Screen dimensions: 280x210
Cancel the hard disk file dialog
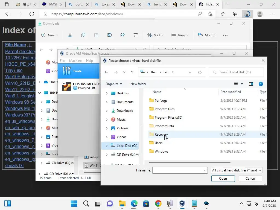point(250,178)
